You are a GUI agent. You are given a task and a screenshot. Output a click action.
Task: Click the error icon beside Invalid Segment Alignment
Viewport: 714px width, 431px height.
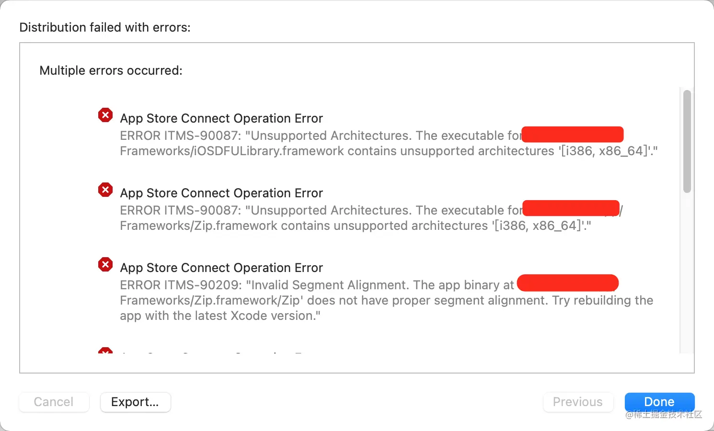click(105, 264)
